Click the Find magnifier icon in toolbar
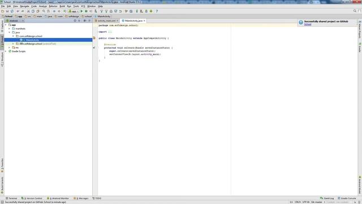The image size is (362, 204). click(x=44, y=11)
